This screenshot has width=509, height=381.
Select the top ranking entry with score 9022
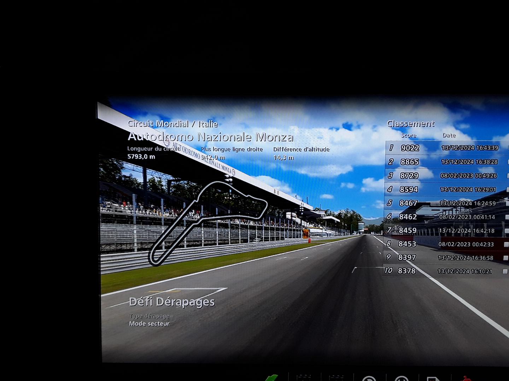coord(446,148)
